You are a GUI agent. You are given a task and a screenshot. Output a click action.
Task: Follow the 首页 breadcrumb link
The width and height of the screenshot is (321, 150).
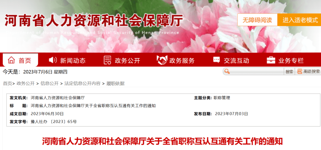pyautogui.click(x=7, y=83)
